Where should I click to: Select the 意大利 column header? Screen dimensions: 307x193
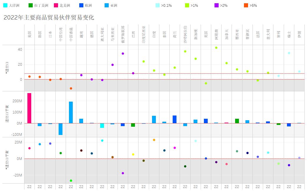point(268,34)
